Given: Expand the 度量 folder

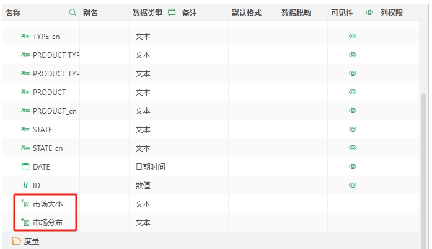Looking at the screenshot, I should coord(17,241).
